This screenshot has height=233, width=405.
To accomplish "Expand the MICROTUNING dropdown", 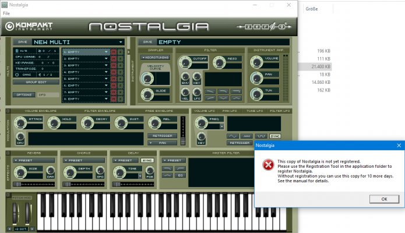I will 155,57.
